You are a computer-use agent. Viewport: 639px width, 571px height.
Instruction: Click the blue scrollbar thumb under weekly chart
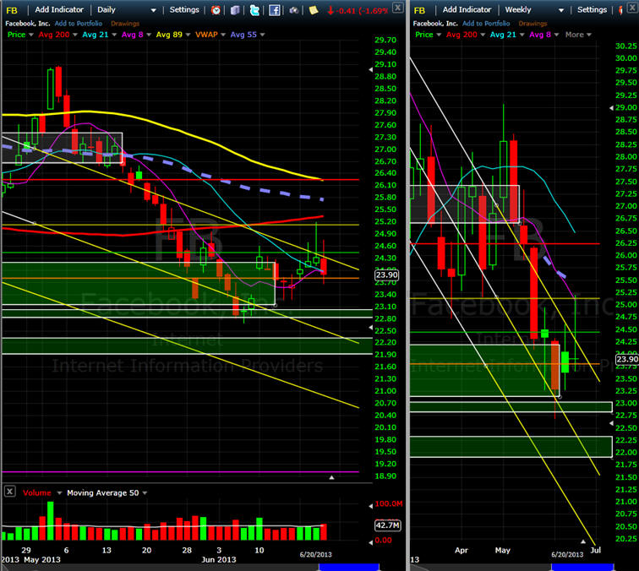[582, 567]
